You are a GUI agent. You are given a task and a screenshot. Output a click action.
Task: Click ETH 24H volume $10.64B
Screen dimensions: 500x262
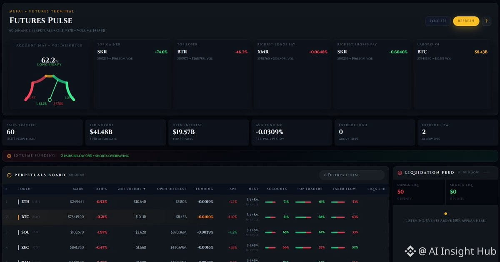tap(140, 202)
